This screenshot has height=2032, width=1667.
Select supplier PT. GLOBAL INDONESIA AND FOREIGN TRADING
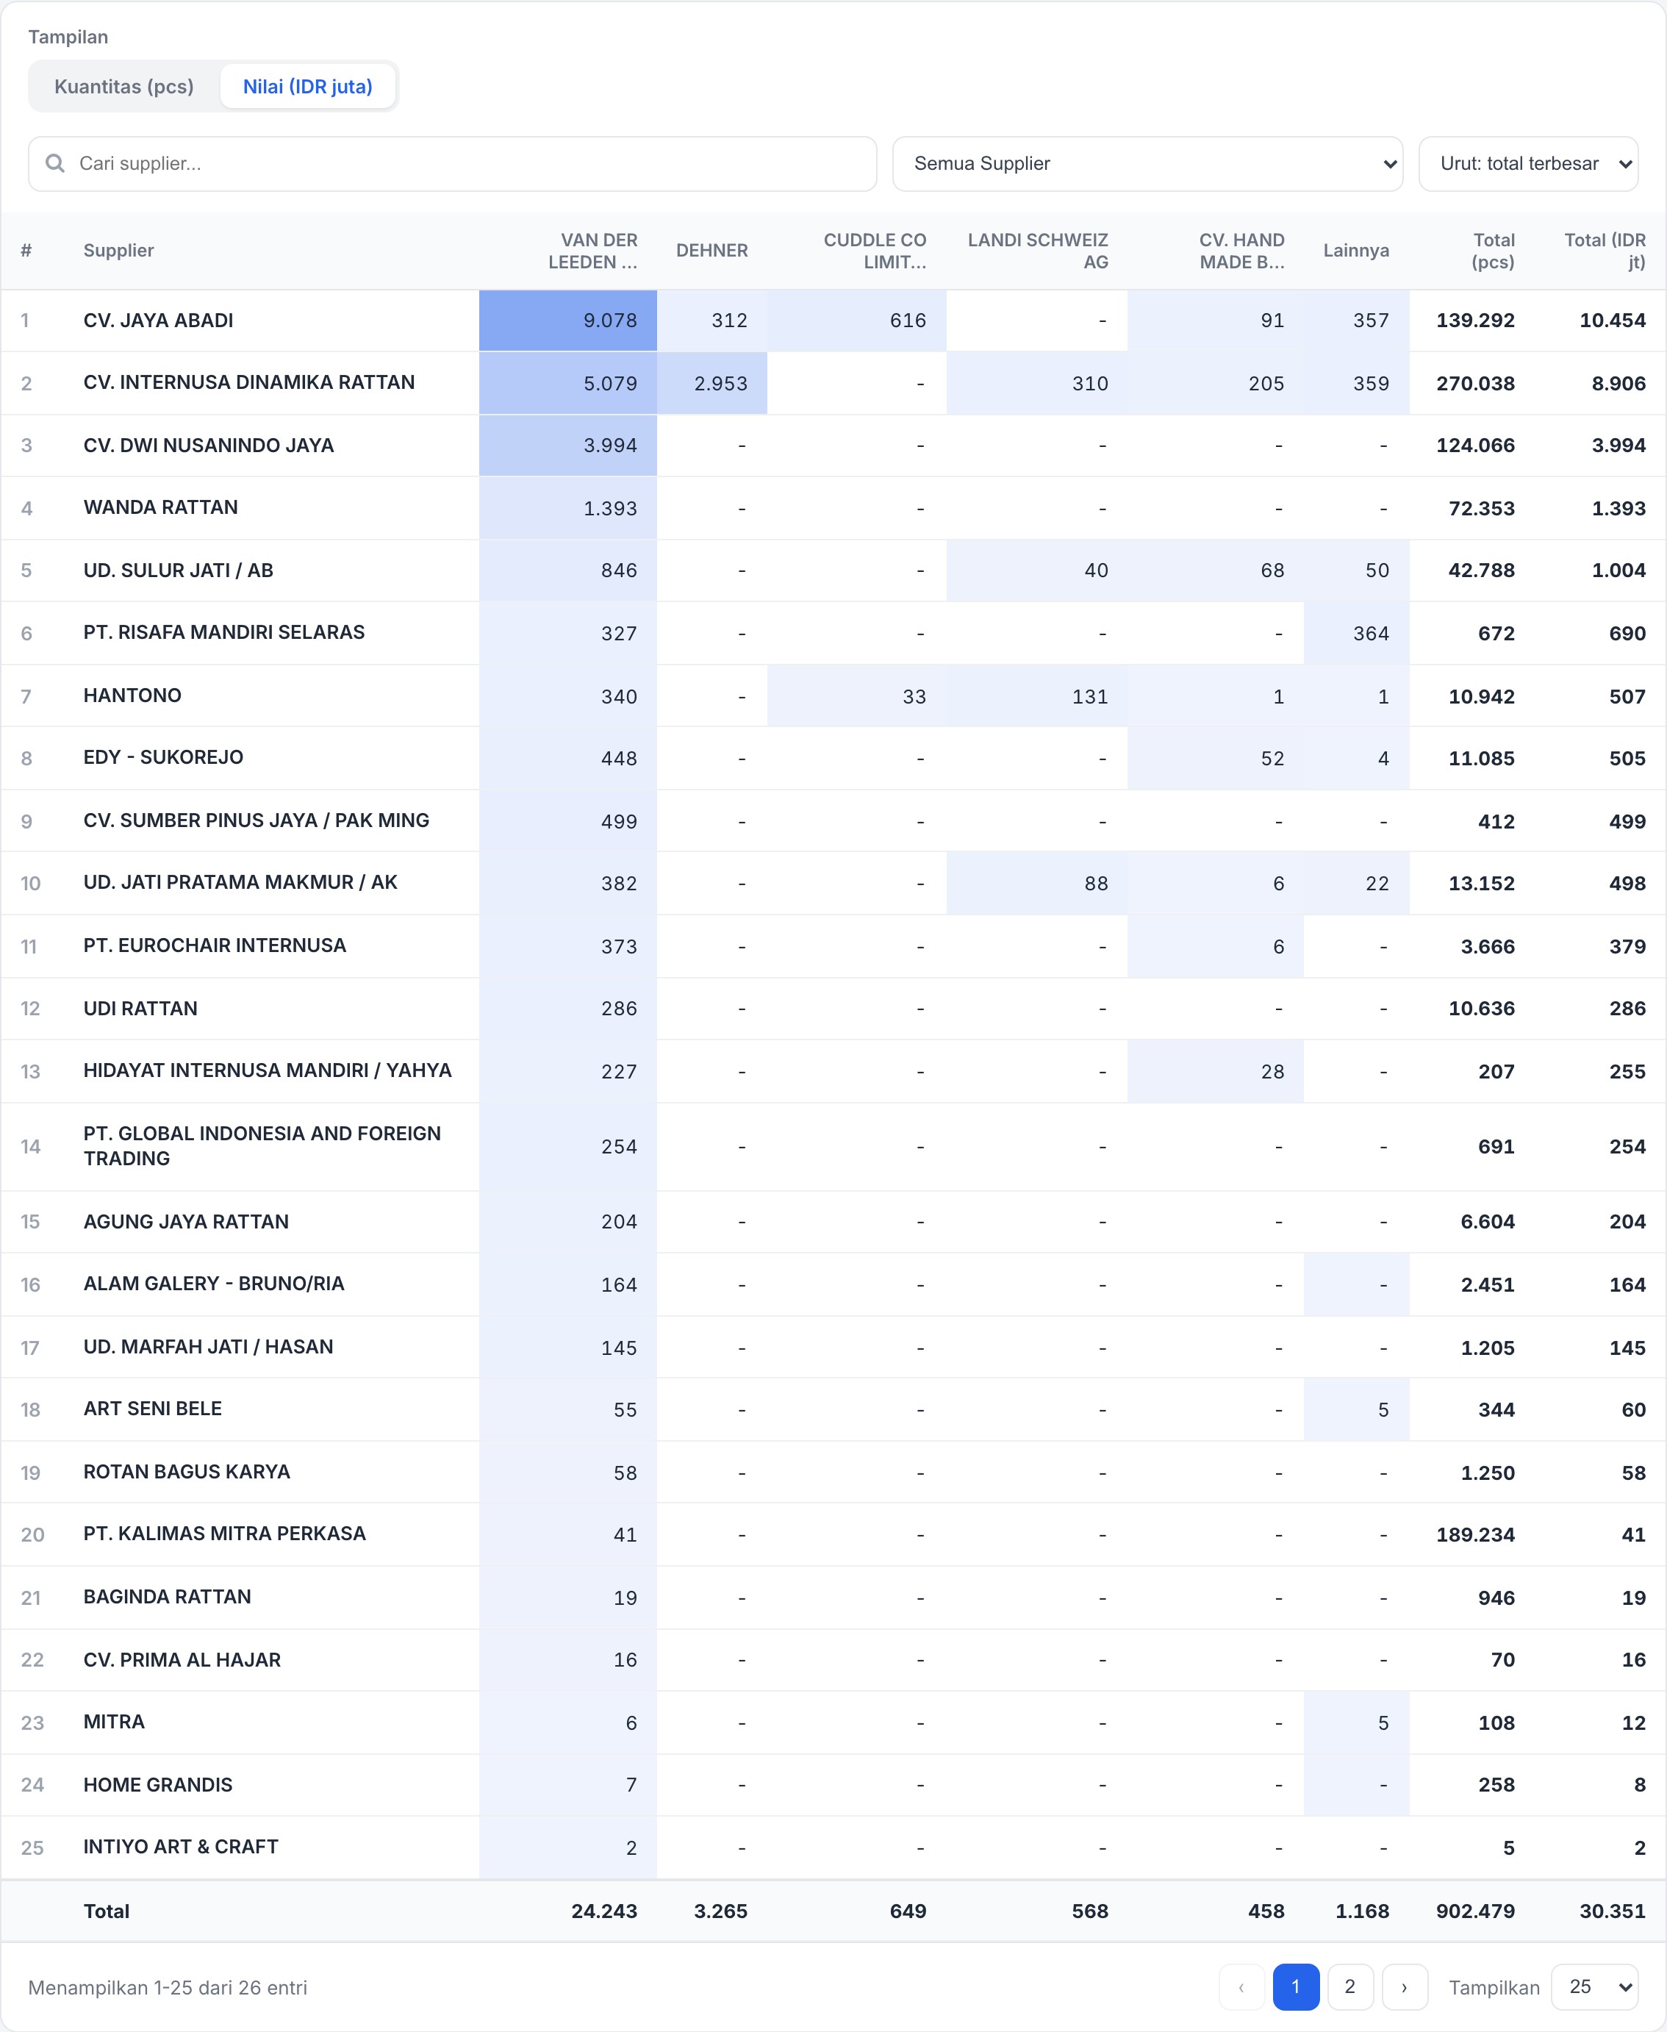262,1145
